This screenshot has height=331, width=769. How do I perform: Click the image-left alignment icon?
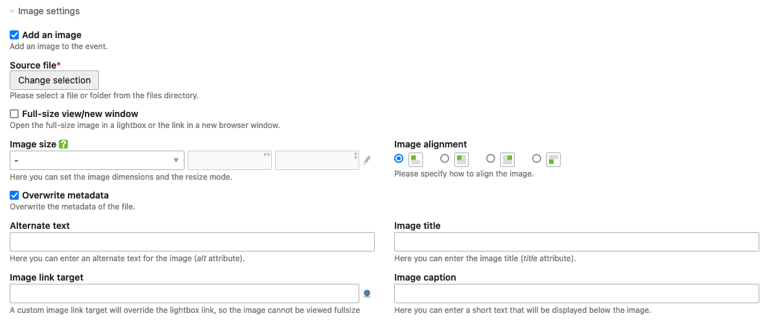coord(416,159)
